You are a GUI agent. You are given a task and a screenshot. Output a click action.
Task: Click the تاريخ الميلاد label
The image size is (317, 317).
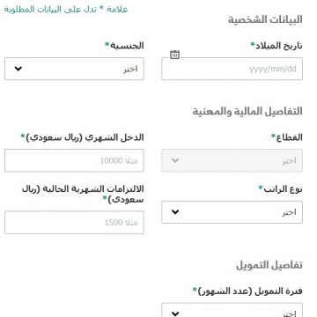276,46
